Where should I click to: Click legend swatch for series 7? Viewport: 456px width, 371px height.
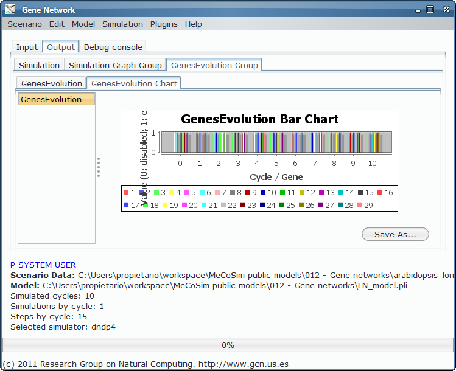[217, 192]
